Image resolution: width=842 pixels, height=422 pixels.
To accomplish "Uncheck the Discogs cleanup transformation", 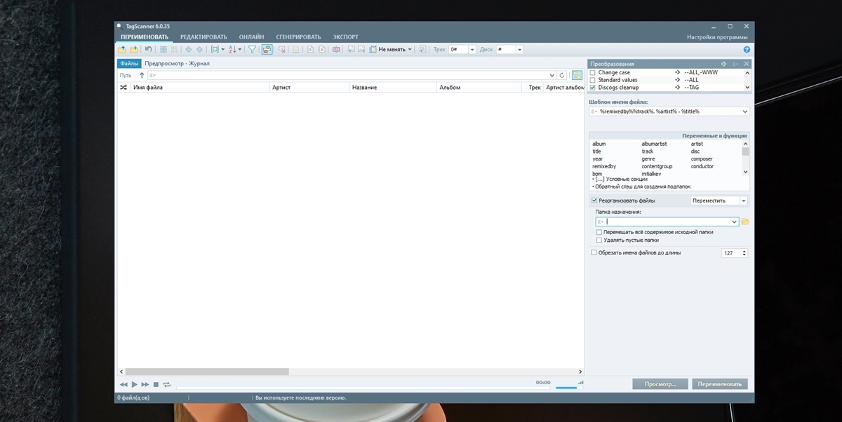I will 593,88.
